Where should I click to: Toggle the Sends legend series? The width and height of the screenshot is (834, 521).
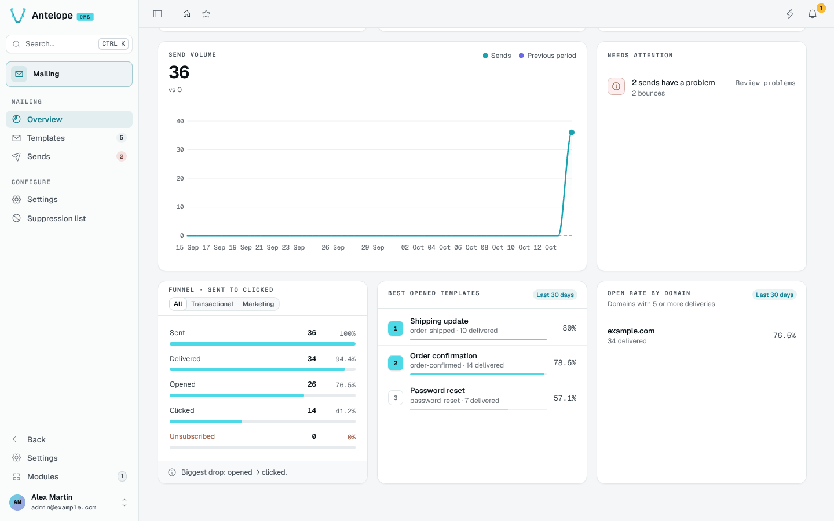click(x=497, y=56)
